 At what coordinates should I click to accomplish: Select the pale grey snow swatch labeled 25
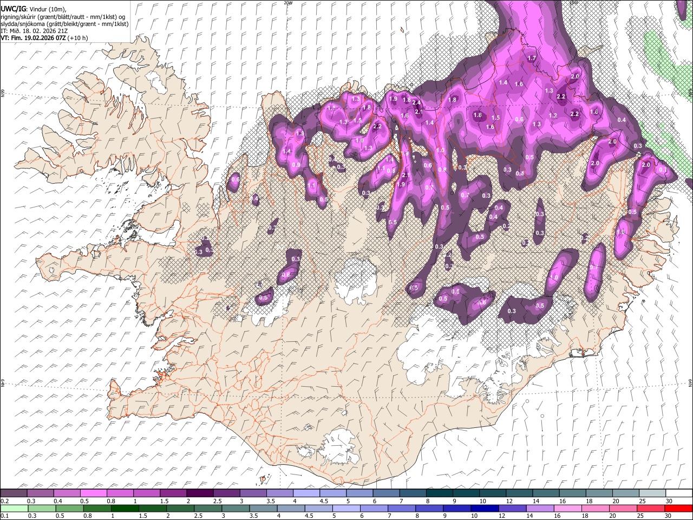tap(652, 493)
